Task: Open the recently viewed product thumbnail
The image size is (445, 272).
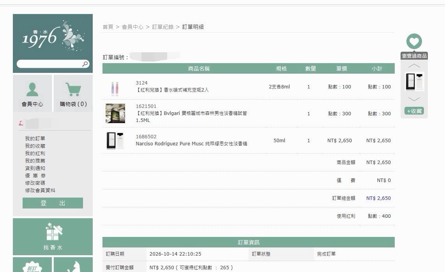Action: (x=414, y=82)
